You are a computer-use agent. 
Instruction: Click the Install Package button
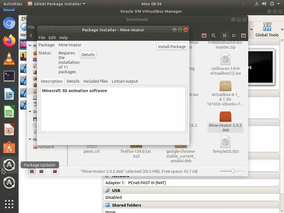pos(172,47)
